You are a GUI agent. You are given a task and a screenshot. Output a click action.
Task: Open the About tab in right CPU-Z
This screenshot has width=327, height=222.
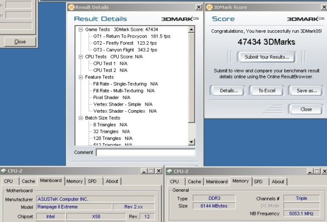pyautogui.click(x=278, y=182)
